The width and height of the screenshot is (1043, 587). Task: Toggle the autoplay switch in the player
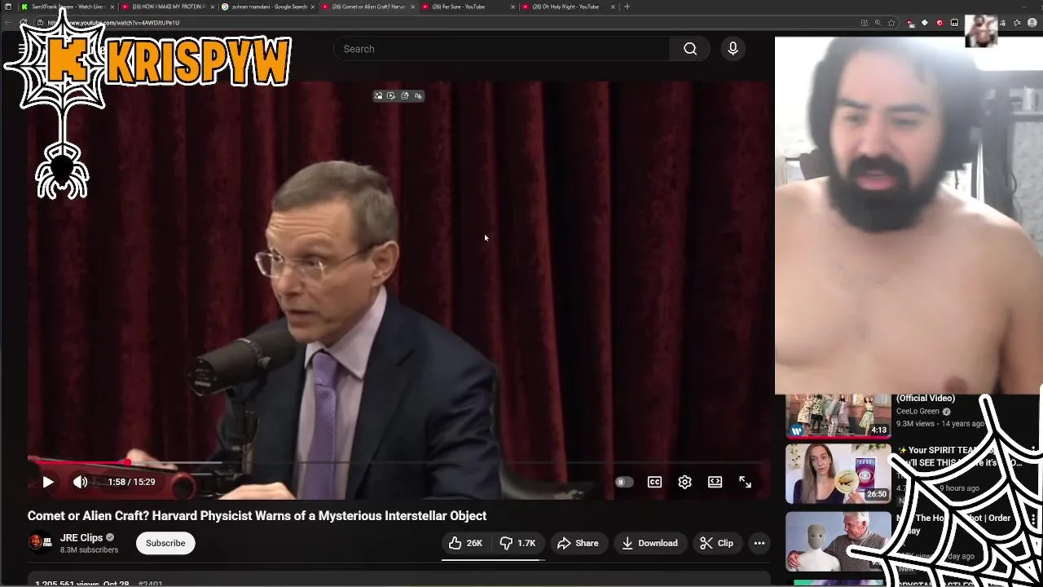click(x=623, y=482)
